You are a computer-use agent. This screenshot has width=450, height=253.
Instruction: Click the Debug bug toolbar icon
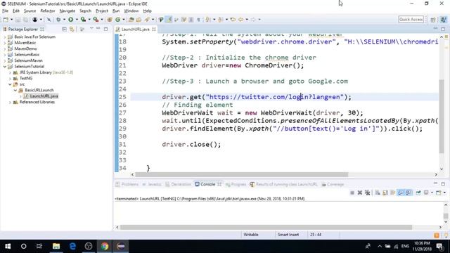pyautogui.click(x=58, y=20)
